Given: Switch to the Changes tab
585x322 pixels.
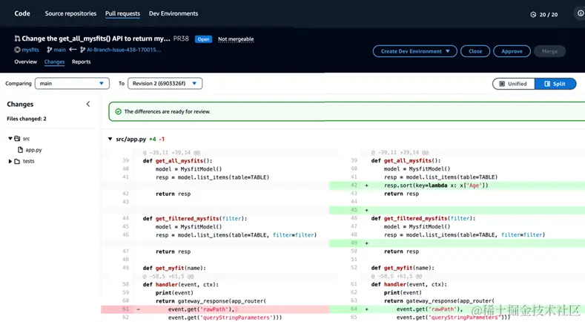Looking at the screenshot, I should click(54, 62).
